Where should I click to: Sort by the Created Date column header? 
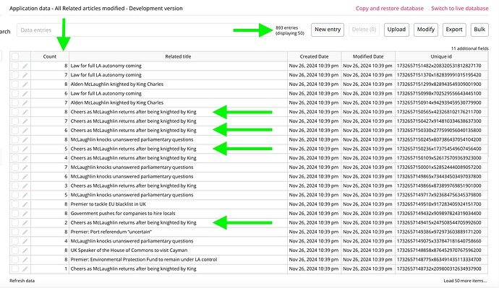coord(314,56)
